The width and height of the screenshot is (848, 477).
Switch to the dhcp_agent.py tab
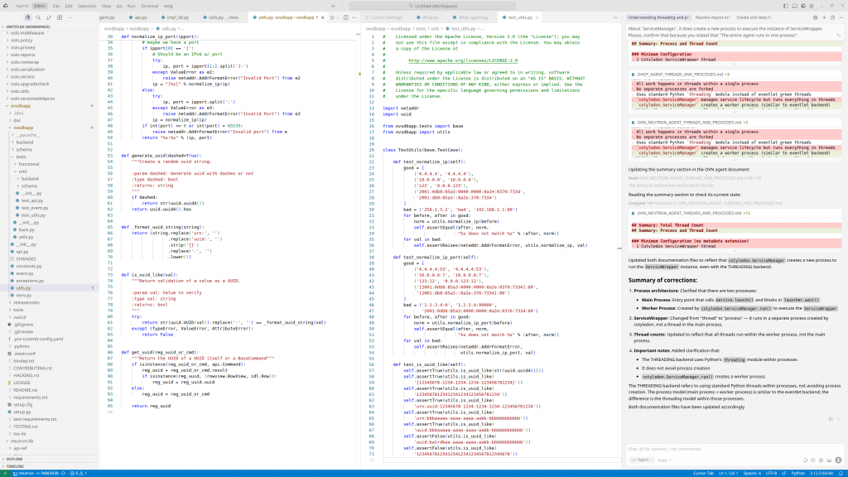[x=475, y=17]
